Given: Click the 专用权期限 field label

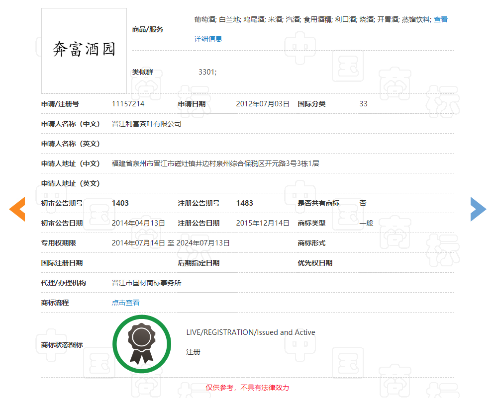Looking at the screenshot, I should coord(58,243).
